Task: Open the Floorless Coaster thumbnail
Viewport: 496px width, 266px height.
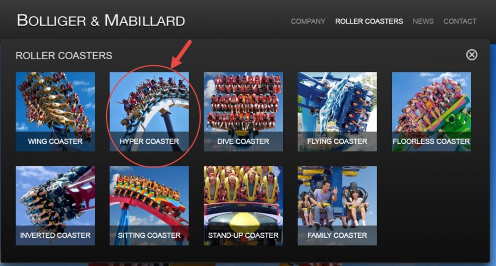Action: pos(432,112)
